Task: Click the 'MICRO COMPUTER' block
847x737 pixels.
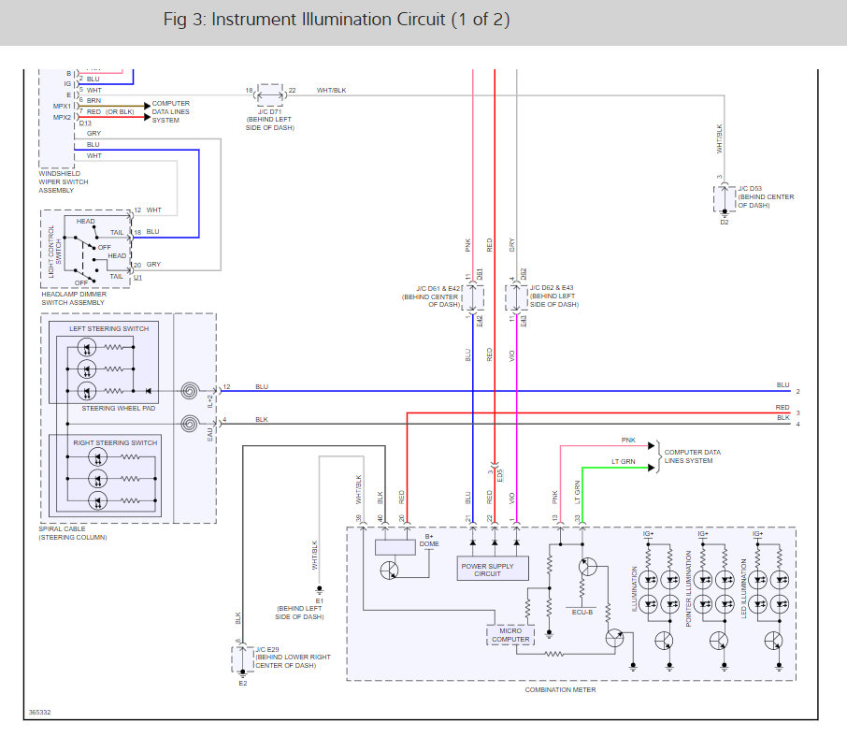Action: coord(510,635)
